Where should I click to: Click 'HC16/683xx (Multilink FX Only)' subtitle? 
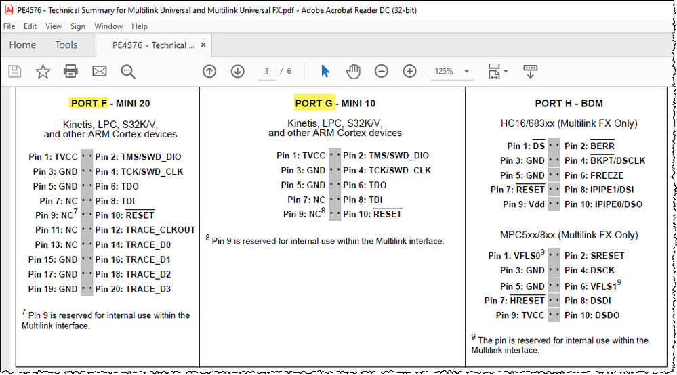click(569, 123)
